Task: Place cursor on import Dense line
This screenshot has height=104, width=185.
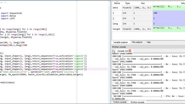Action: pyautogui.click(x=8, y=16)
